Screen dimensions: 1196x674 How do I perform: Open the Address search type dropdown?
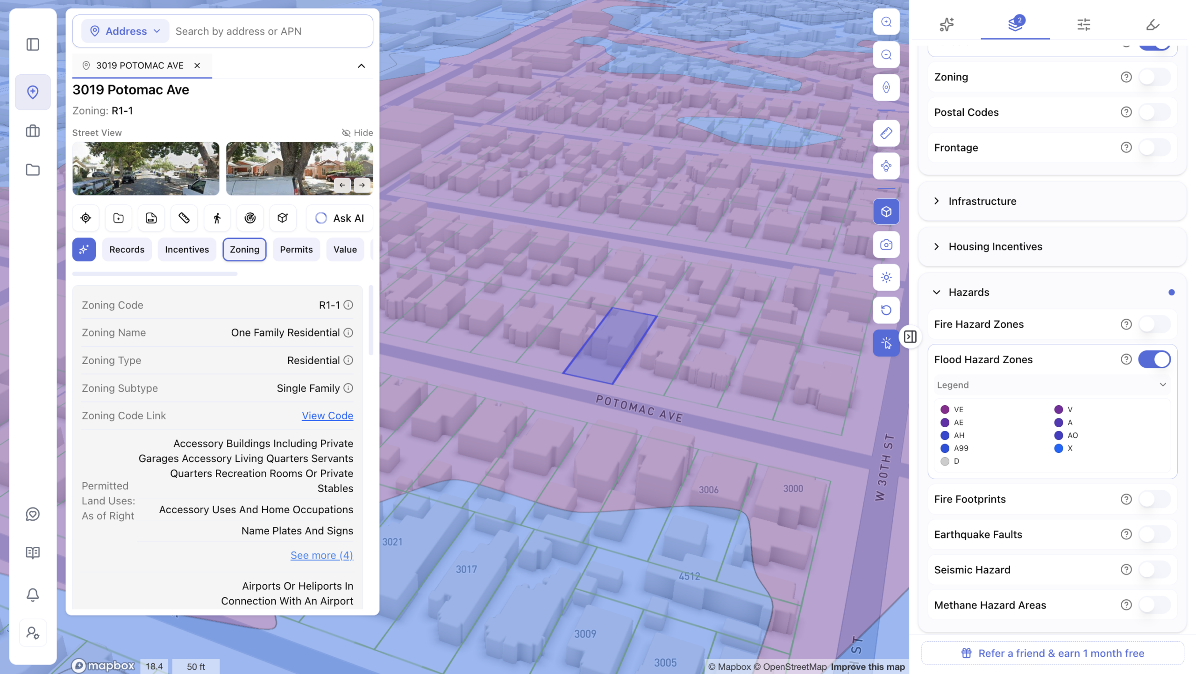point(125,31)
